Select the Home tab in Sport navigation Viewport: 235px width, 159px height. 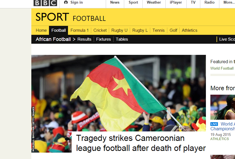pyautogui.click(x=41, y=30)
